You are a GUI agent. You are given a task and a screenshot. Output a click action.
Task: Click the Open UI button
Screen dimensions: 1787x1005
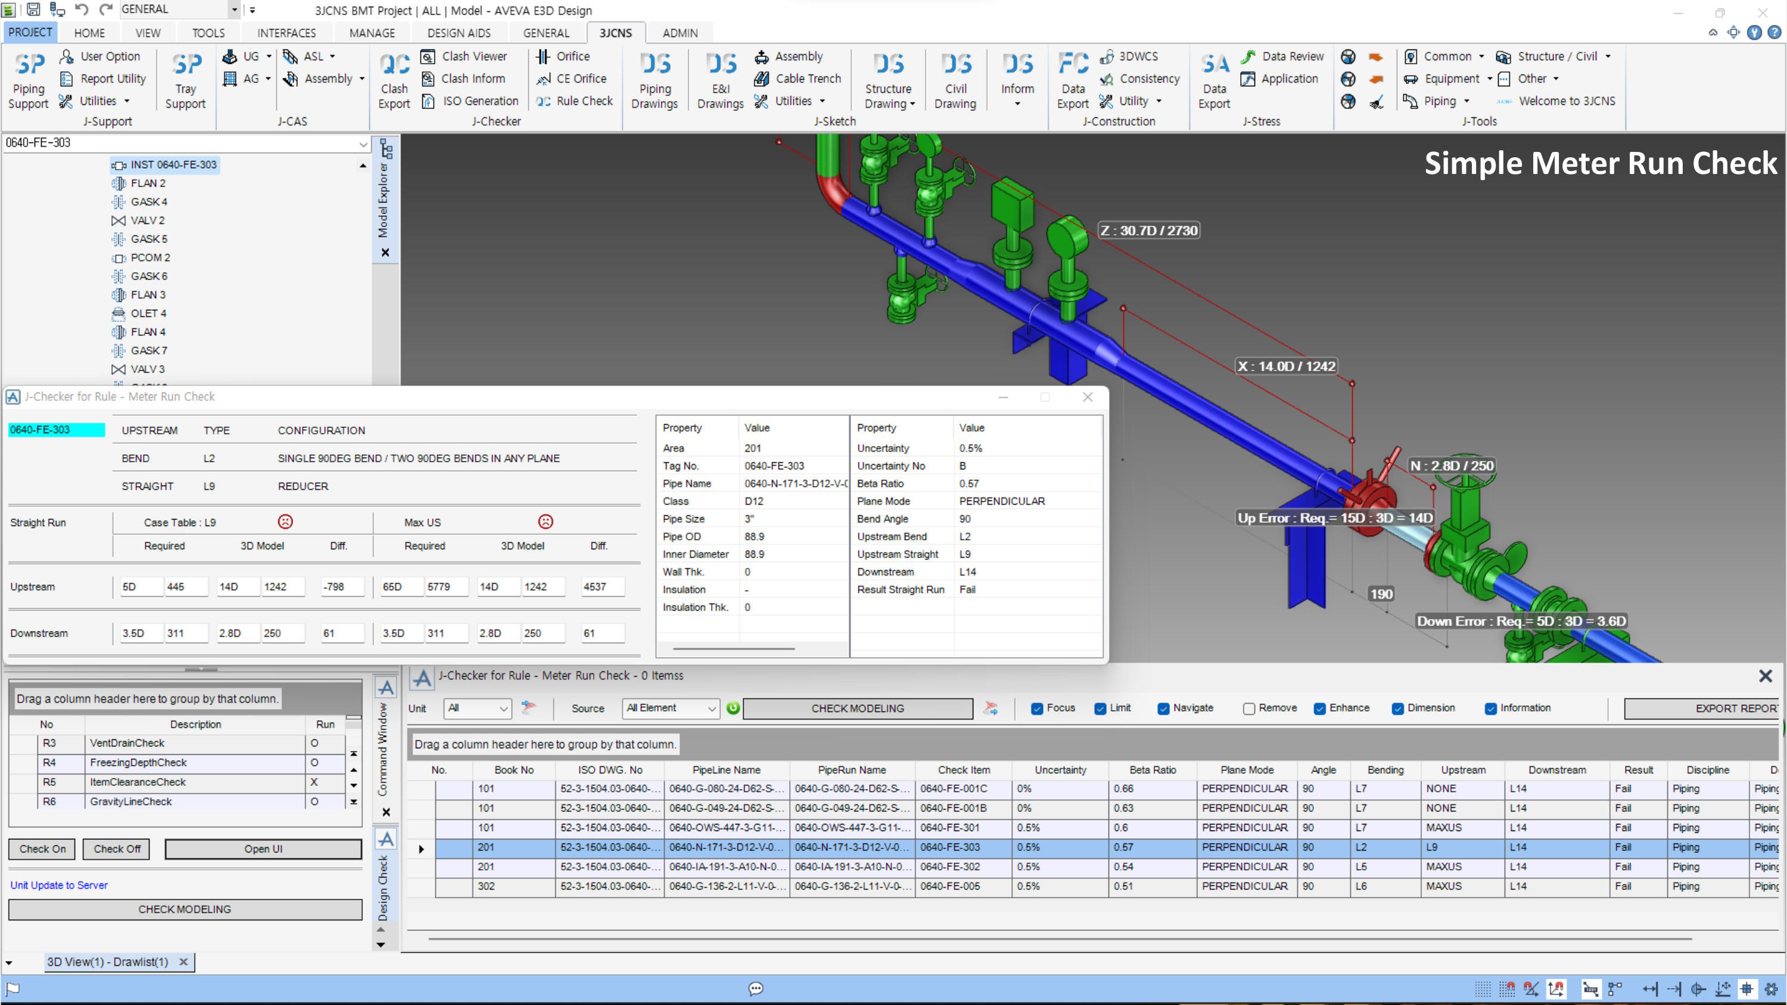pos(263,849)
